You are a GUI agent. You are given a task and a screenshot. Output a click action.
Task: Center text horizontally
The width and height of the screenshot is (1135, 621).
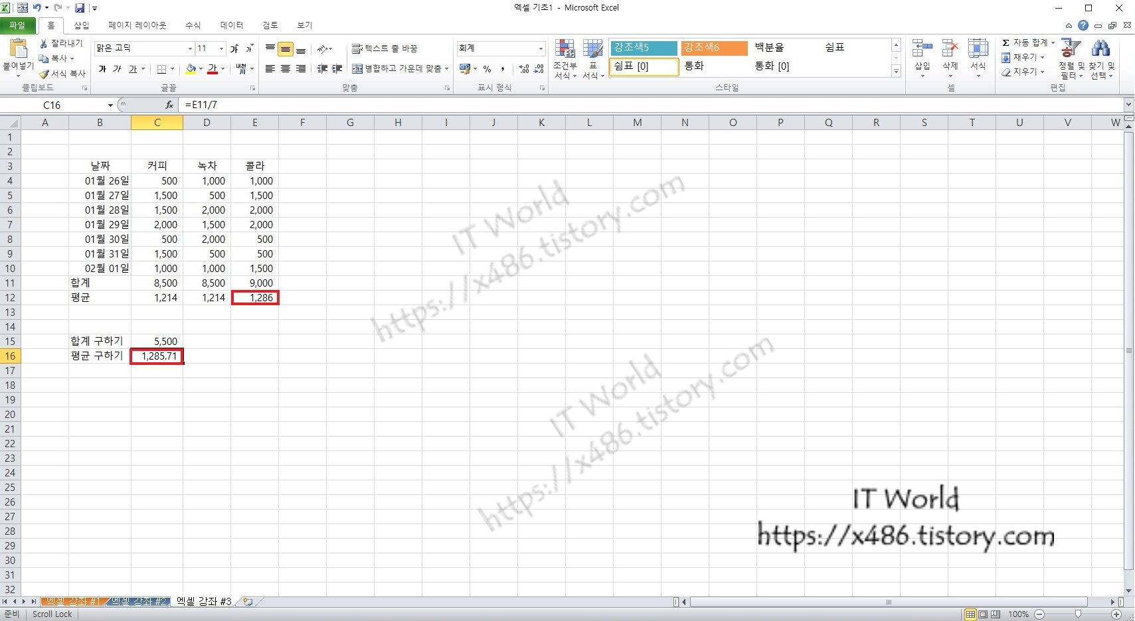286,69
